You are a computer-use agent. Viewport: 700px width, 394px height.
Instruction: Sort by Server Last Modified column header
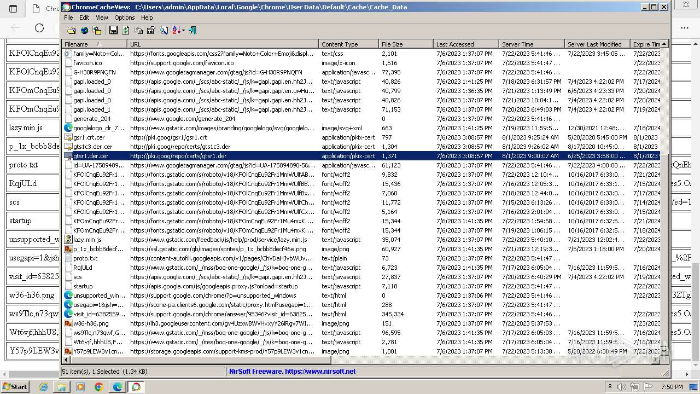(598, 44)
